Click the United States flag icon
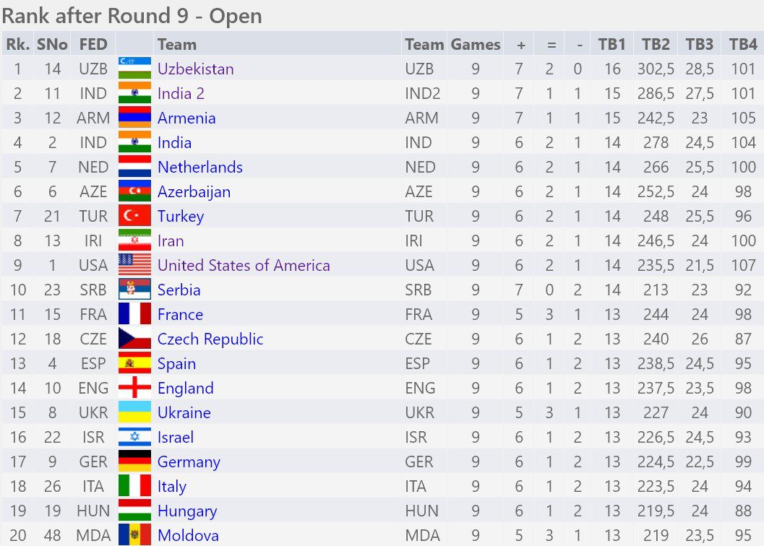The height and width of the screenshot is (546, 764). 134,265
